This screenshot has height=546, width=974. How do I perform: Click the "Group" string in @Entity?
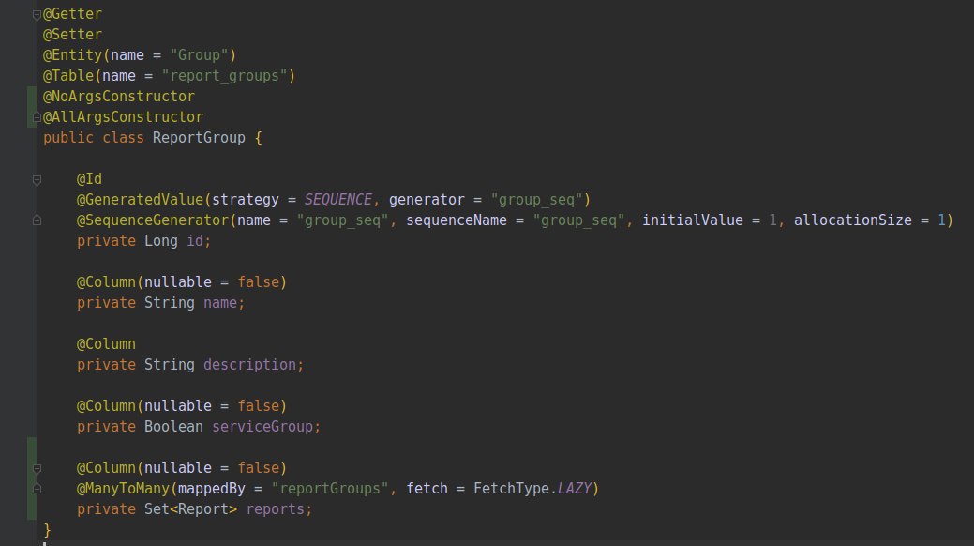coord(199,54)
